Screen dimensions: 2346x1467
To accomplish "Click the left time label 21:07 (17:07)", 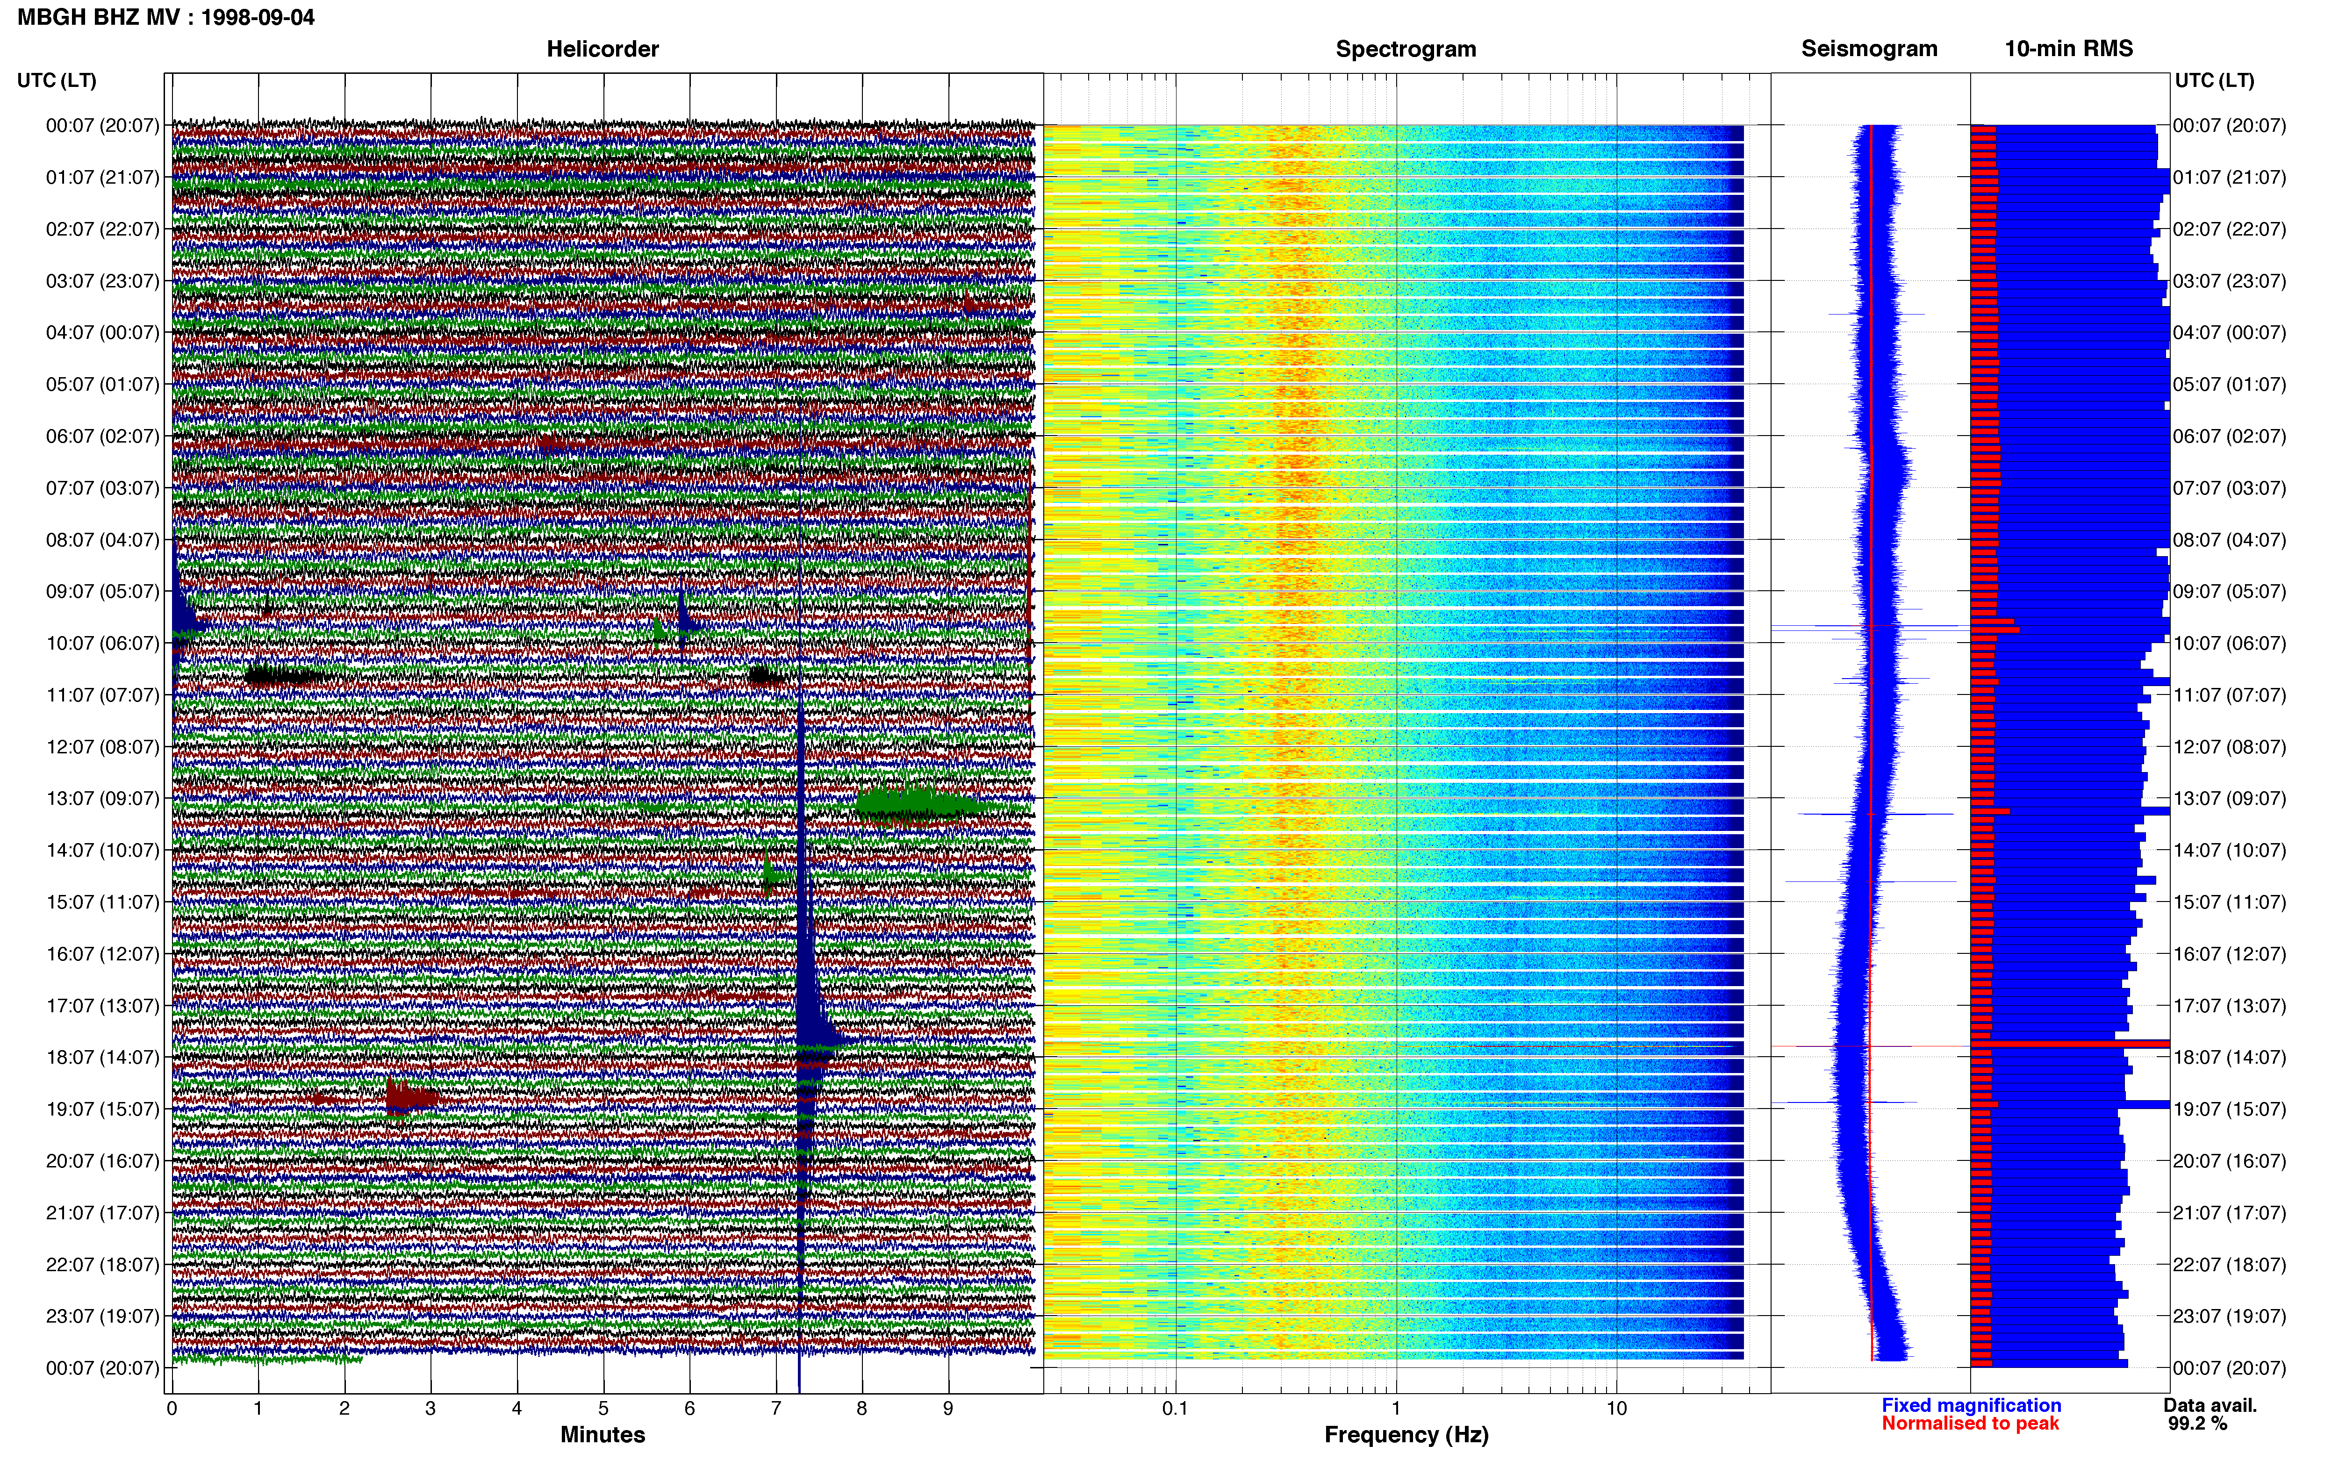I will [103, 1213].
